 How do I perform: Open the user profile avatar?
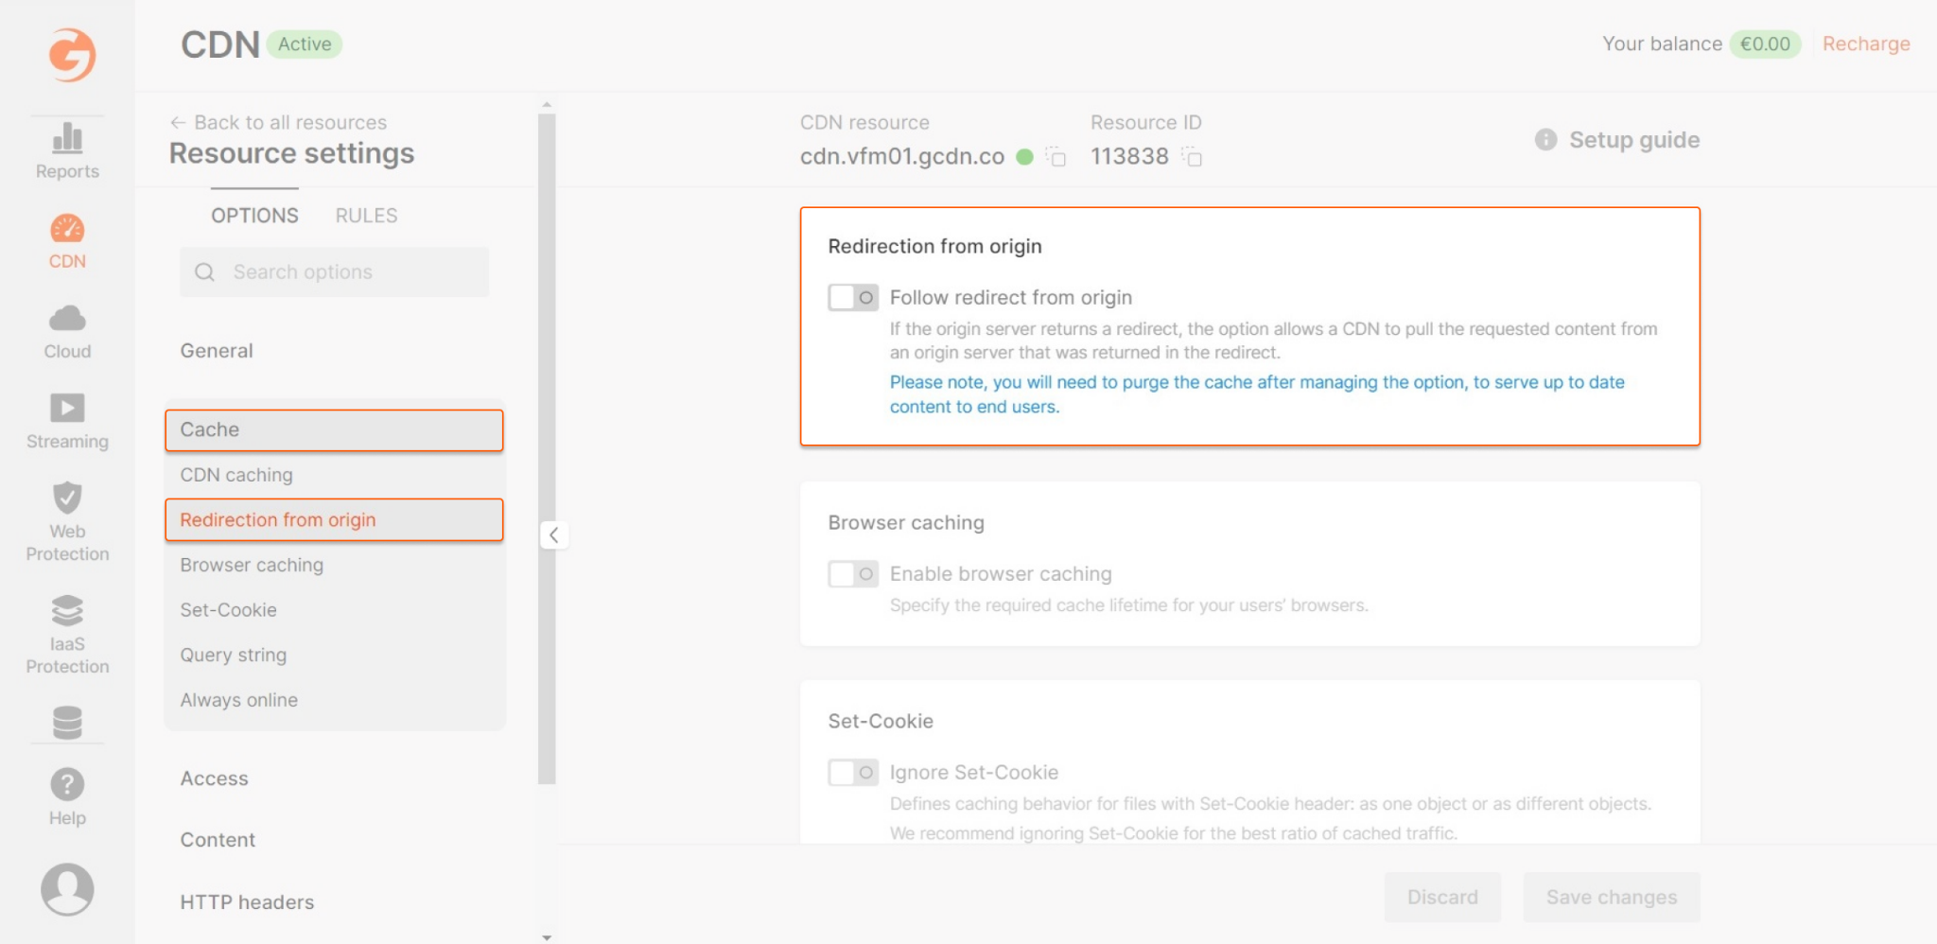(67, 889)
